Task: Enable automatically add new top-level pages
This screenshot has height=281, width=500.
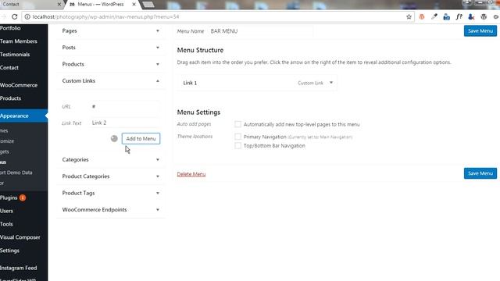Action: (x=237, y=124)
